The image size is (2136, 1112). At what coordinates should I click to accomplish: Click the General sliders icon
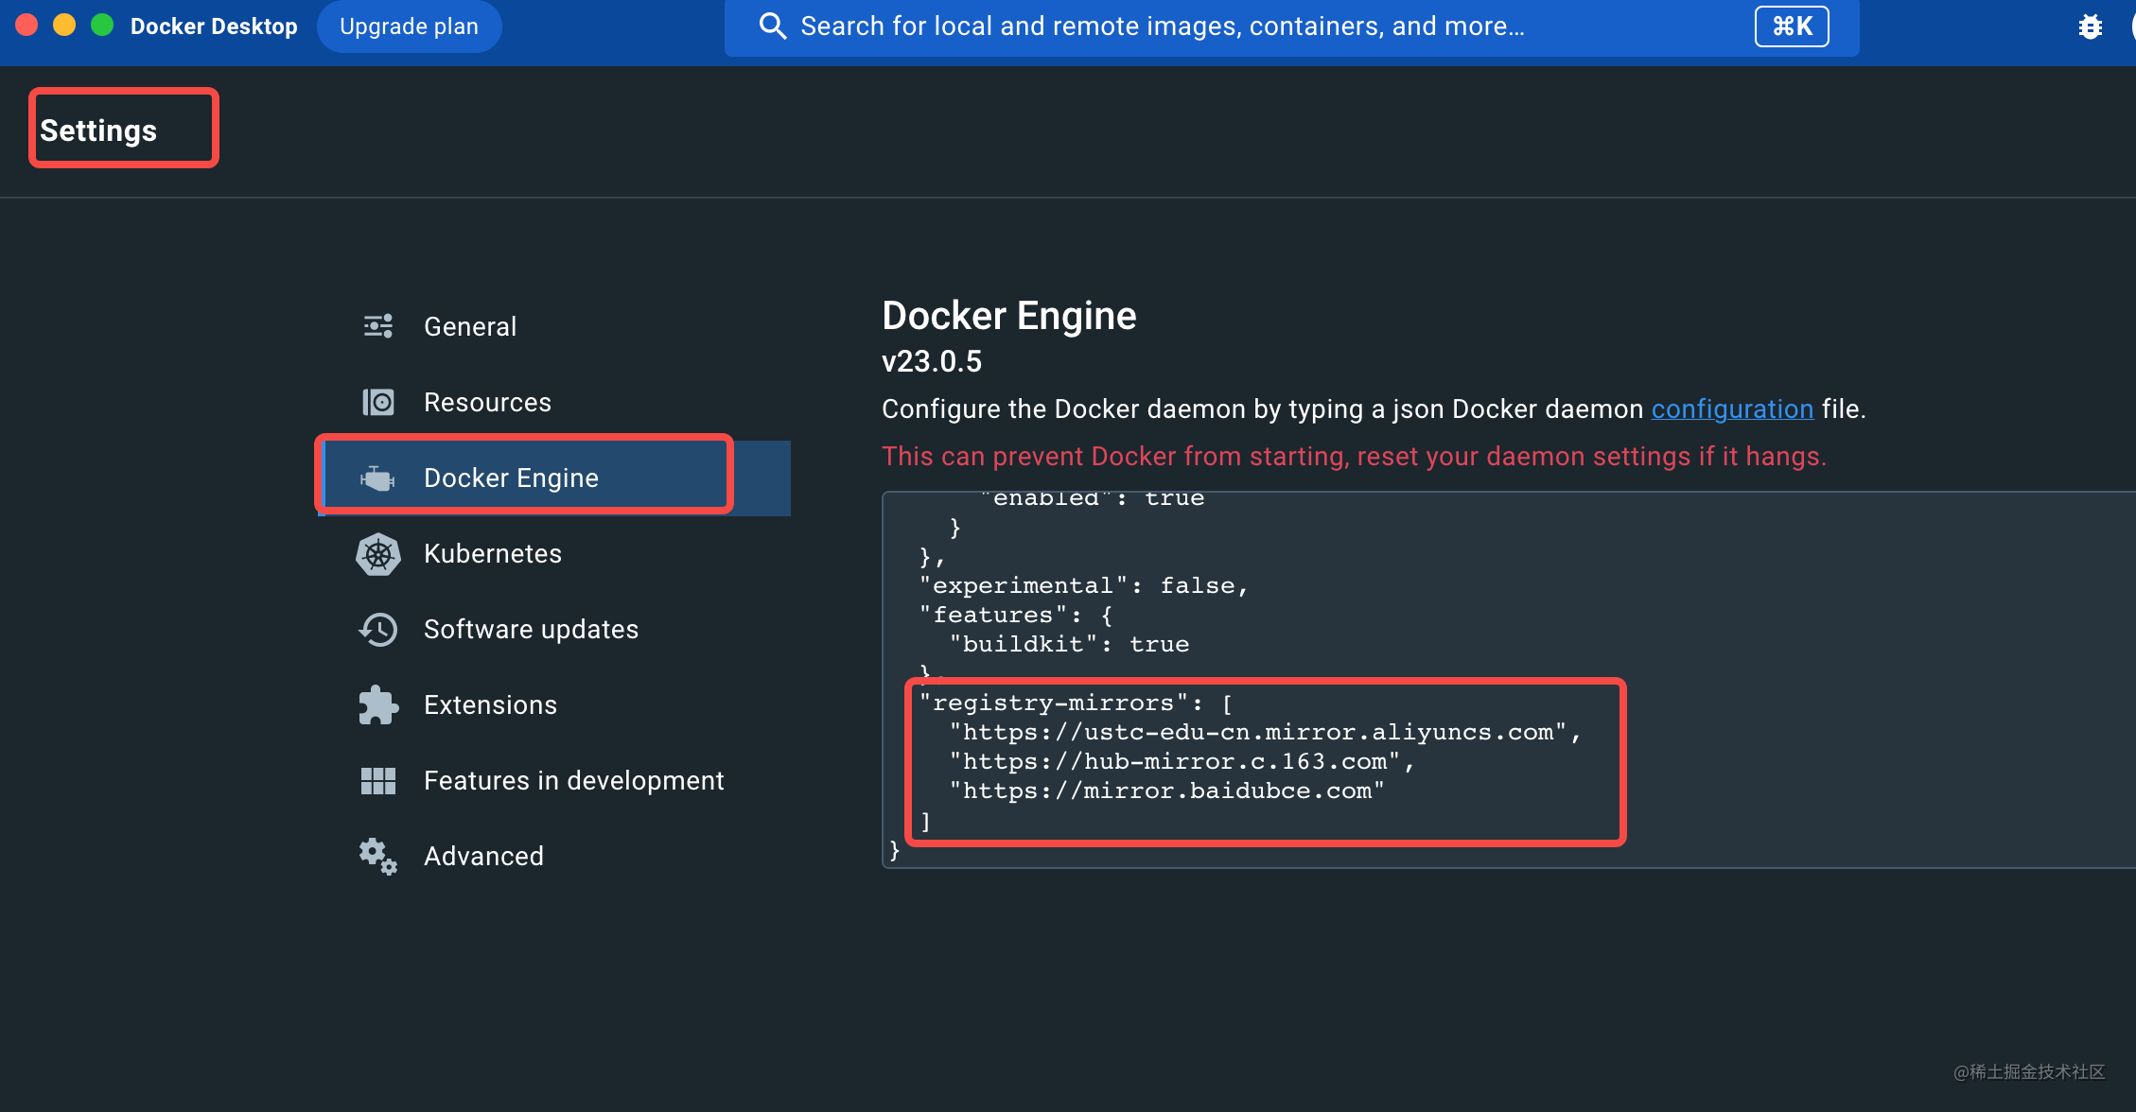pos(378,326)
